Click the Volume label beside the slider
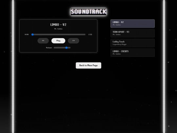Viewport: 177px width, 133px height. (x=49, y=48)
